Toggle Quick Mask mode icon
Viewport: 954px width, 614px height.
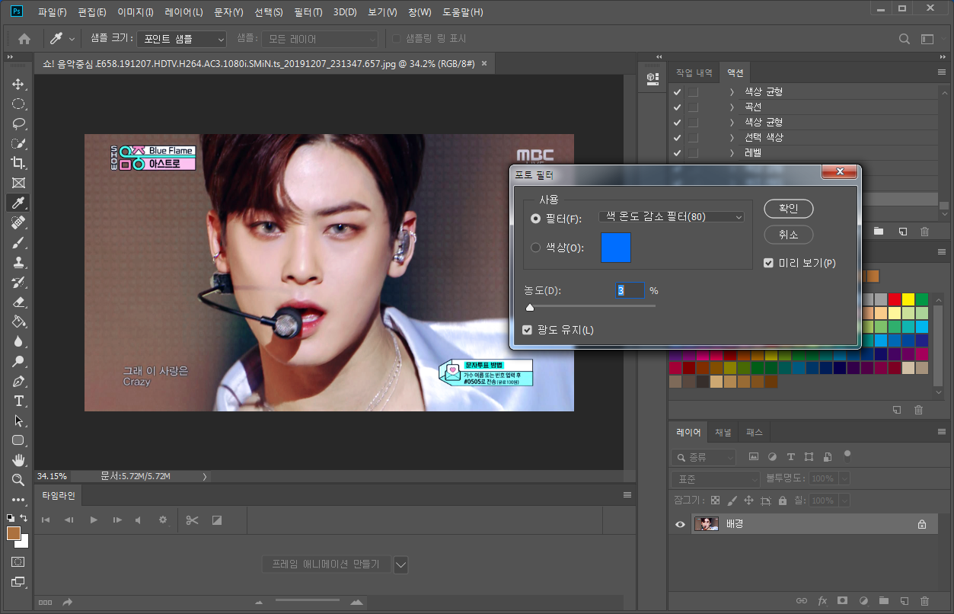pyautogui.click(x=18, y=561)
